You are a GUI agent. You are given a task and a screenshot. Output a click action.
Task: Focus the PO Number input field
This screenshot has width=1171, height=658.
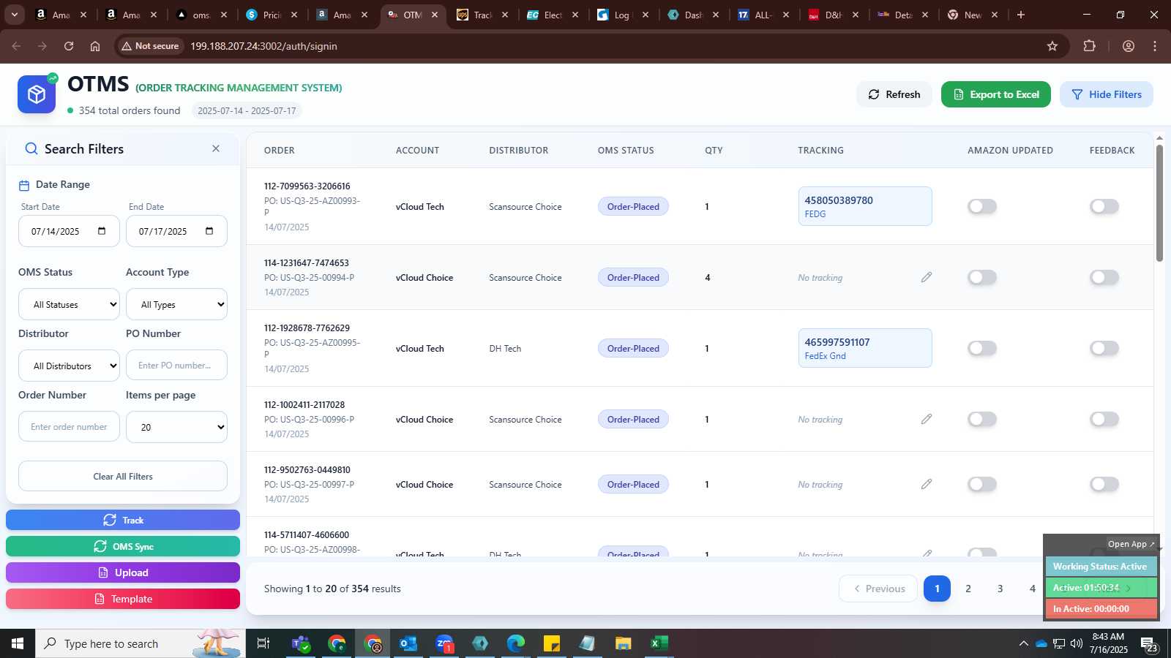pos(176,365)
